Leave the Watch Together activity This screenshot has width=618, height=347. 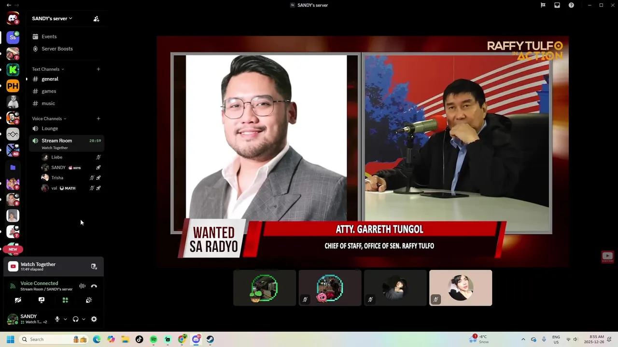coord(94,267)
